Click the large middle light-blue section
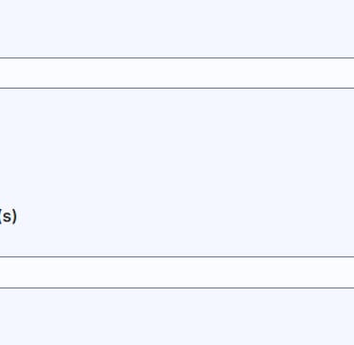 click(177, 172)
